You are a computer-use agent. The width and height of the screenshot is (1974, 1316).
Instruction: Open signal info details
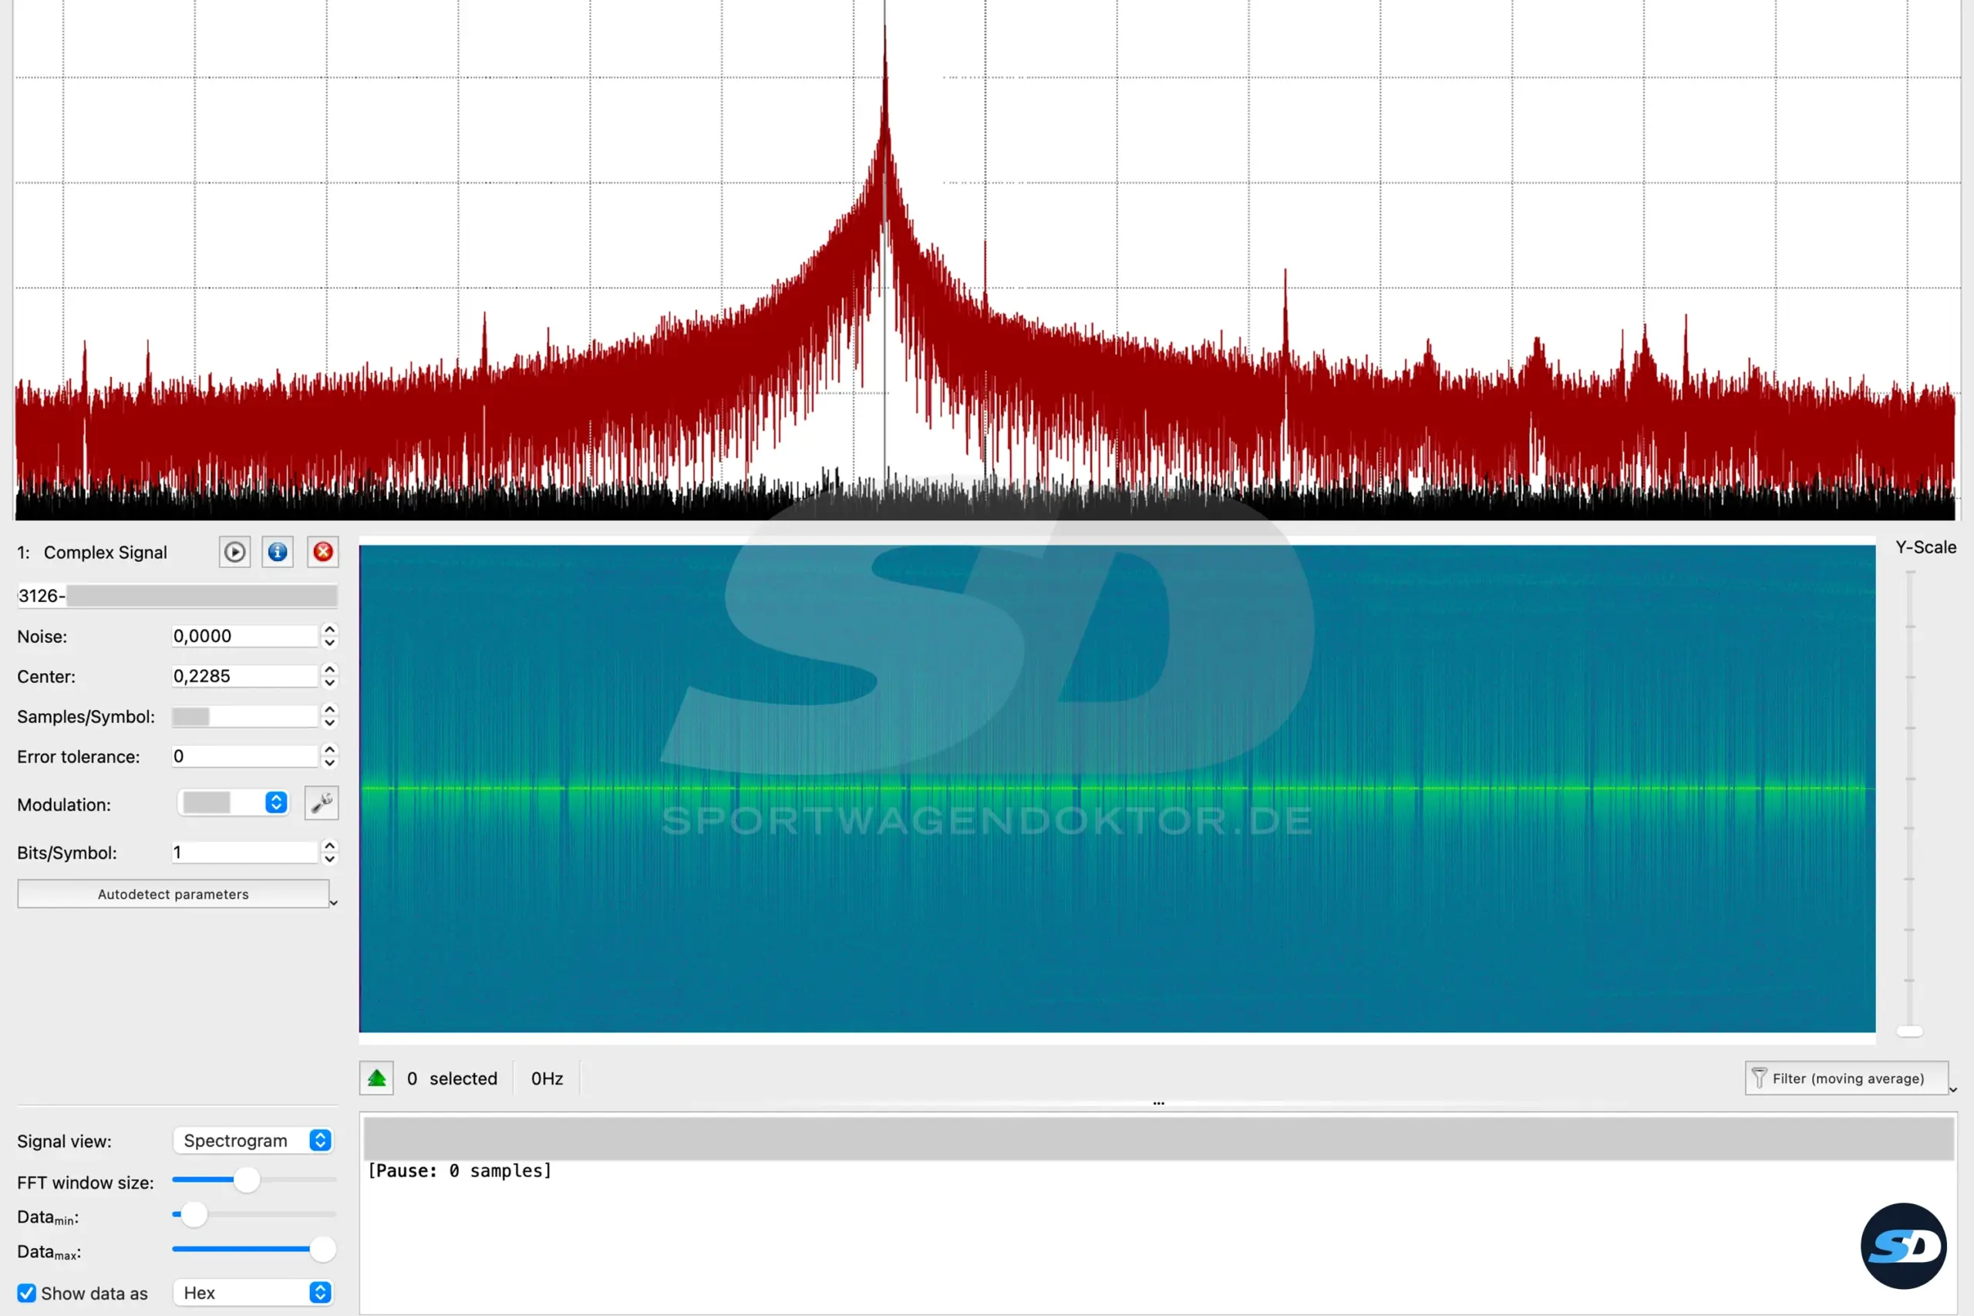click(278, 552)
